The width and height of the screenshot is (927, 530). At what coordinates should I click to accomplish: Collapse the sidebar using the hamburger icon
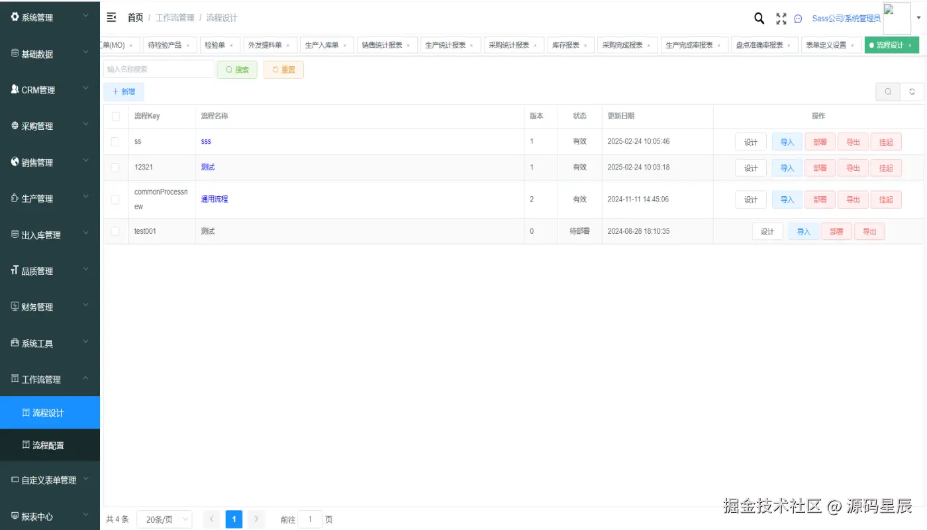(111, 18)
